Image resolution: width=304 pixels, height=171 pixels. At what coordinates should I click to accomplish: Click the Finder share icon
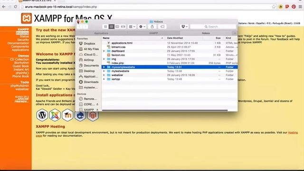[x=152, y=27]
